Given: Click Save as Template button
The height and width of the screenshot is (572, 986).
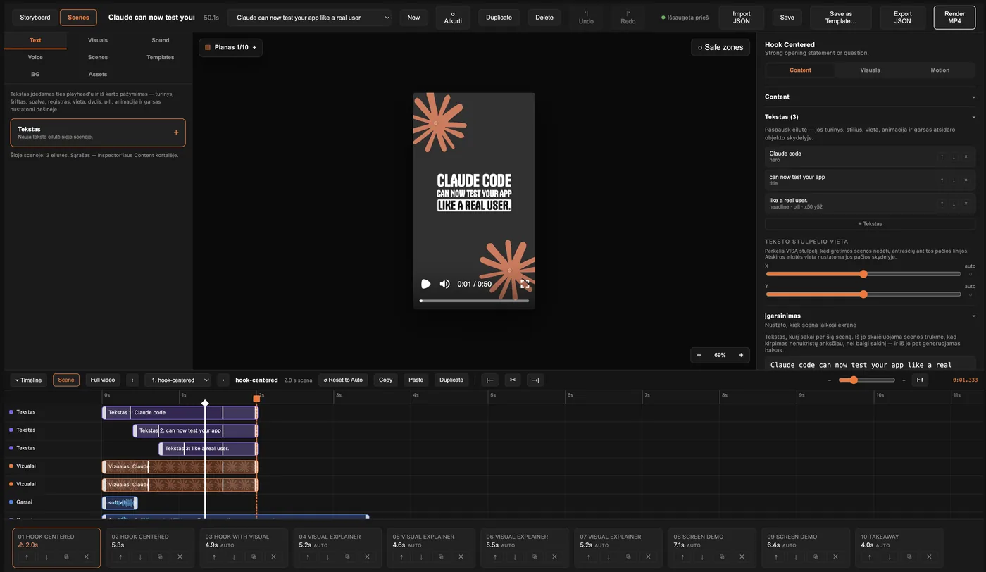Looking at the screenshot, I should tap(840, 17).
